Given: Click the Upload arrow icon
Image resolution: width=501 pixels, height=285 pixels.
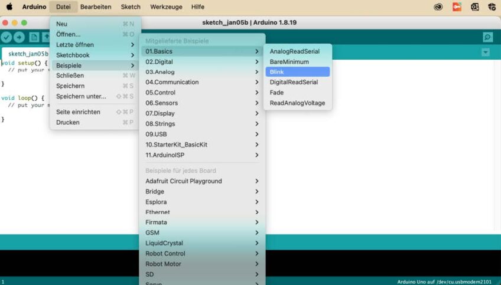Looking at the screenshot, I should [19, 37].
